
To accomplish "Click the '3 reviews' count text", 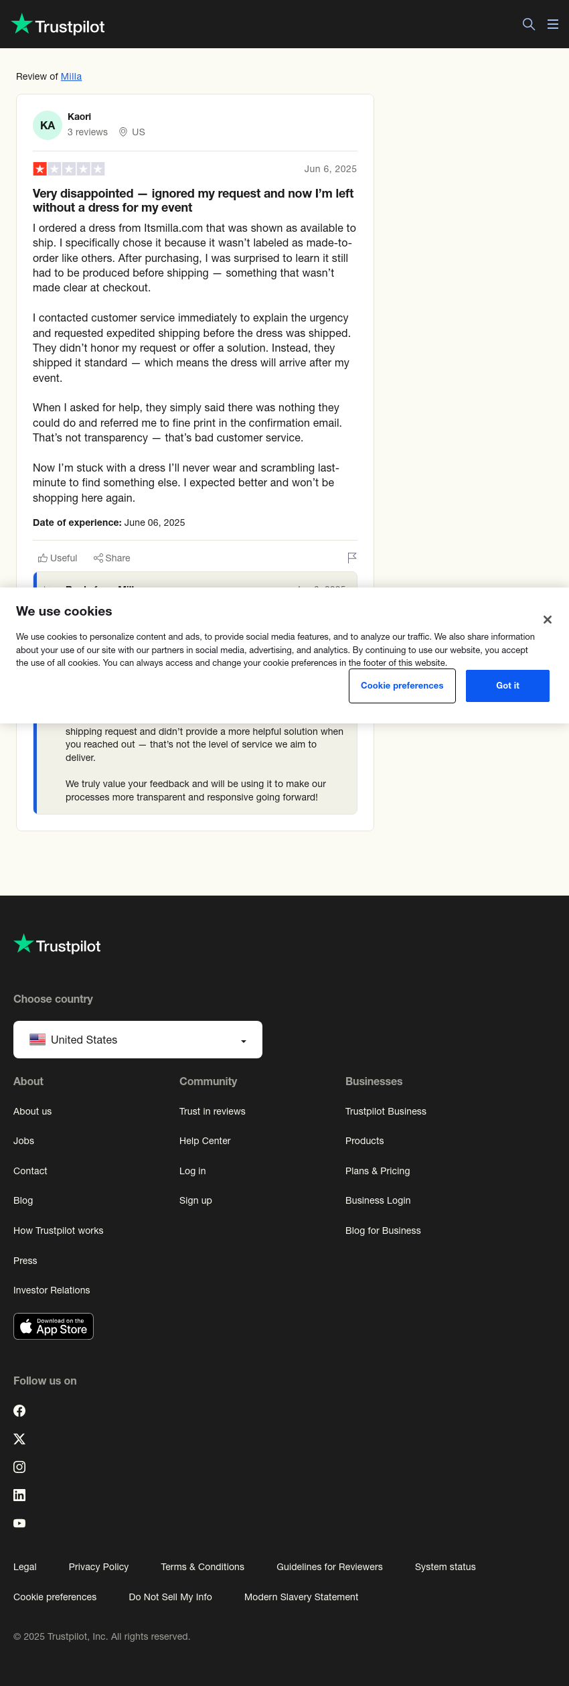I will tap(88, 132).
